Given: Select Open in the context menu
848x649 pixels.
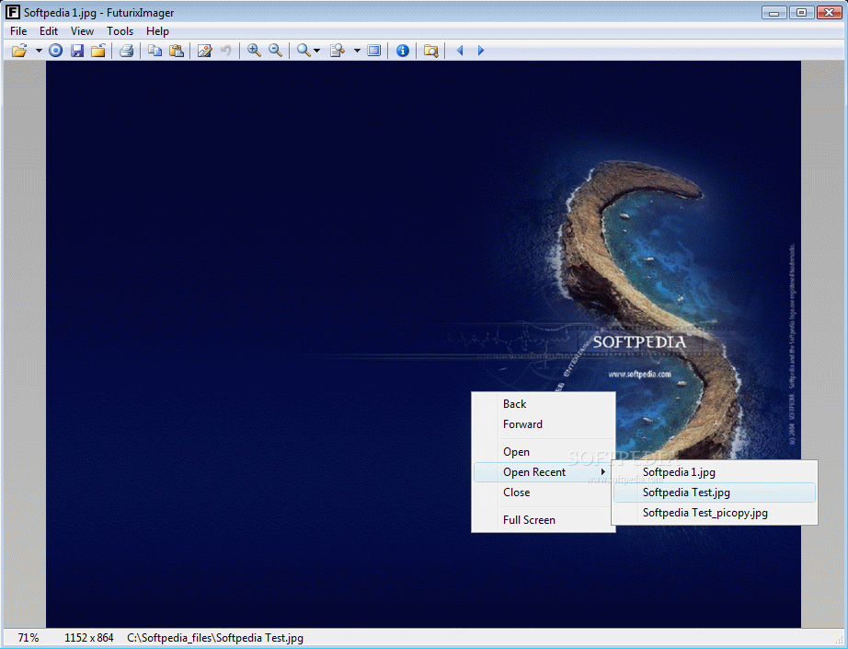Looking at the screenshot, I should coord(544,452).
